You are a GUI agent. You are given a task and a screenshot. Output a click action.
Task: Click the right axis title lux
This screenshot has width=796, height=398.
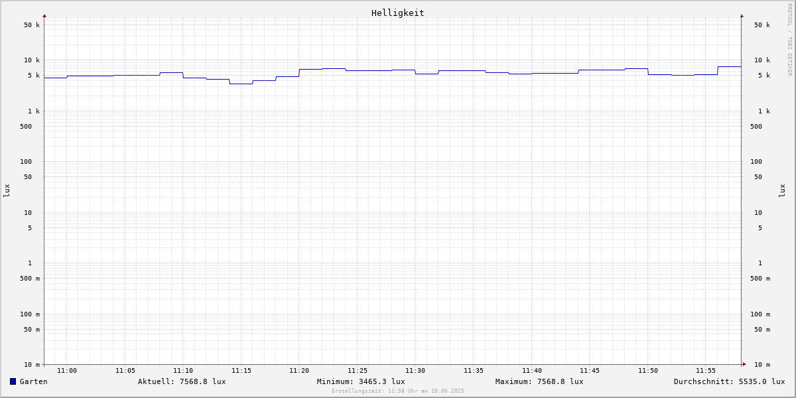coord(782,191)
